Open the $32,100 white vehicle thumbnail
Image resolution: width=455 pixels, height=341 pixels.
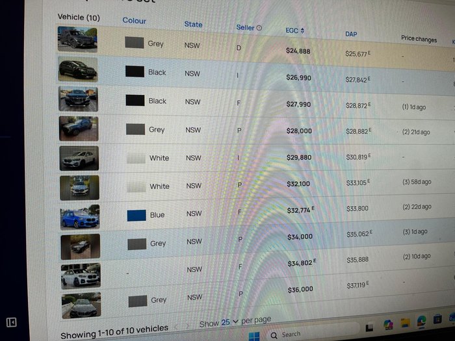(79, 188)
